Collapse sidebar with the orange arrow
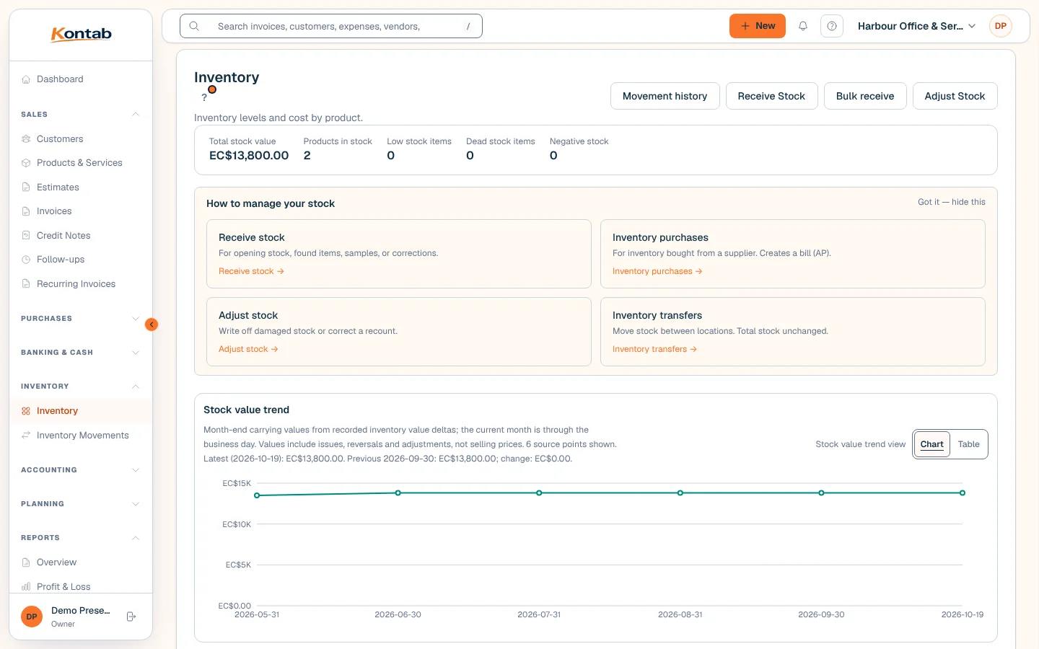Screen dimensions: 1039x649 click(x=152, y=324)
